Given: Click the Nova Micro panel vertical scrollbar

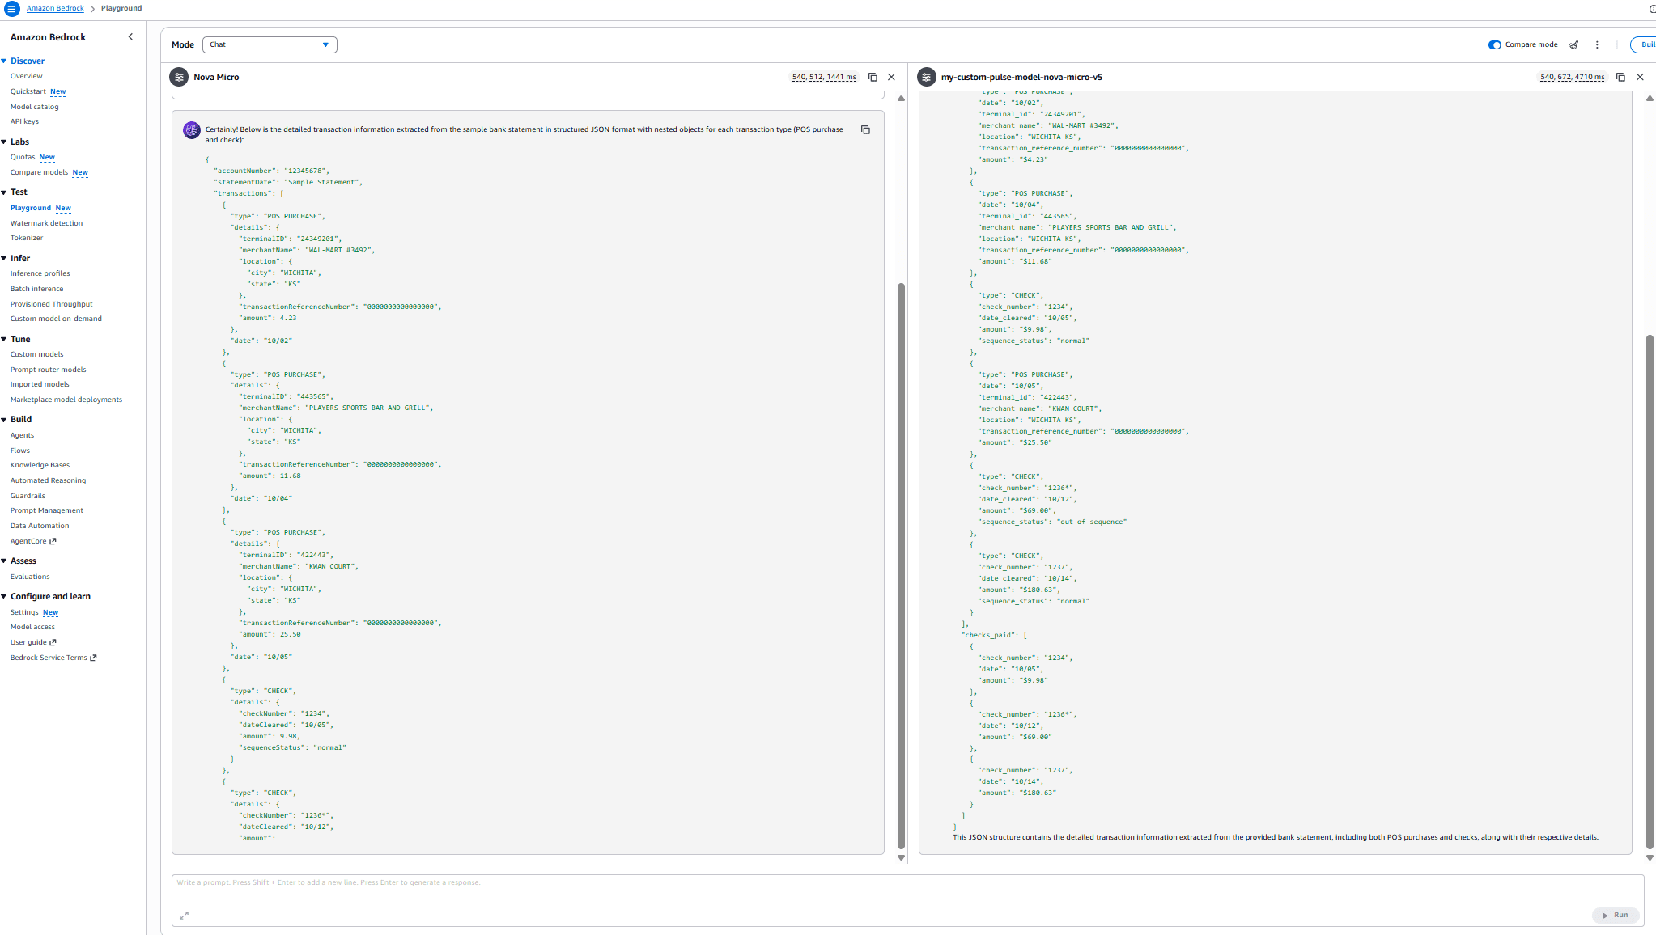Looking at the screenshot, I should point(901,566).
